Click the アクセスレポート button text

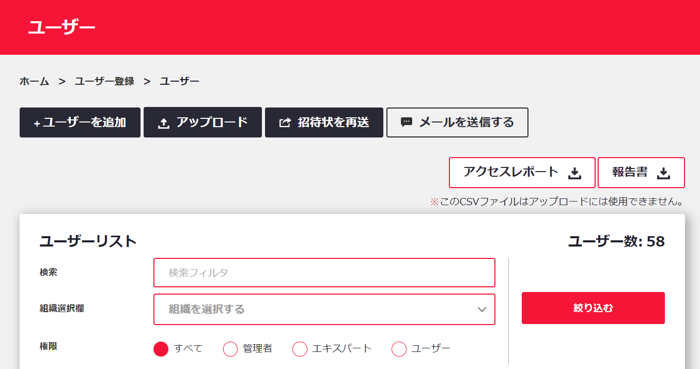(511, 172)
